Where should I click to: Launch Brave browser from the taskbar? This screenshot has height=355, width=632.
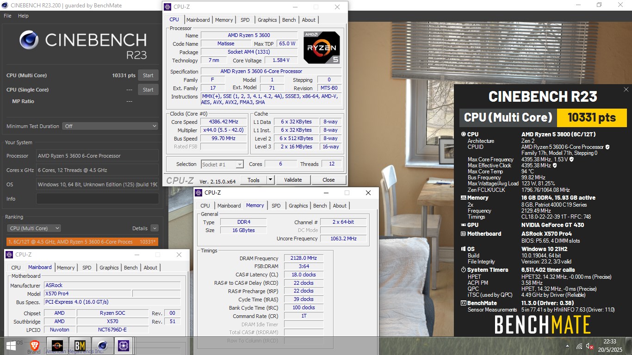point(34,345)
